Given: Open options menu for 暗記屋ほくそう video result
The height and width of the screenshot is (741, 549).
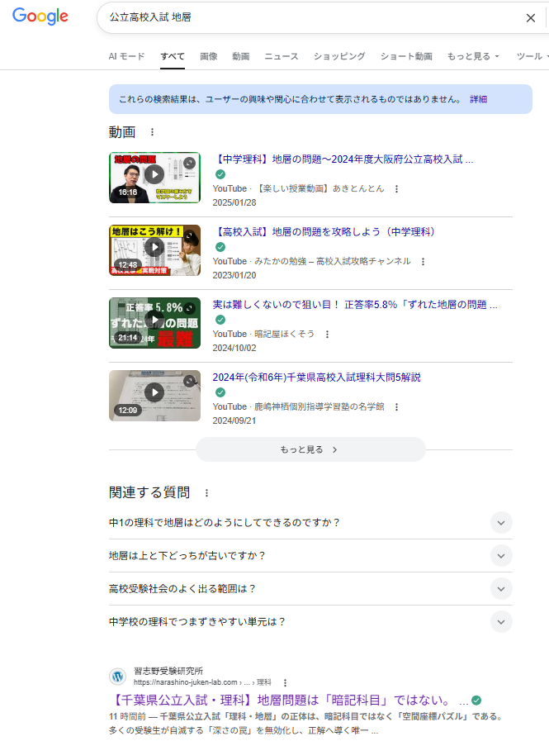Looking at the screenshot, I should pyautogui.click(x=327, y=335).
